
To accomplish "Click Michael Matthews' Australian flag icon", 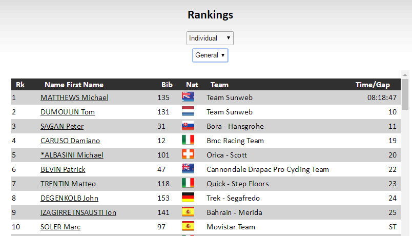I will coord(188,97).
